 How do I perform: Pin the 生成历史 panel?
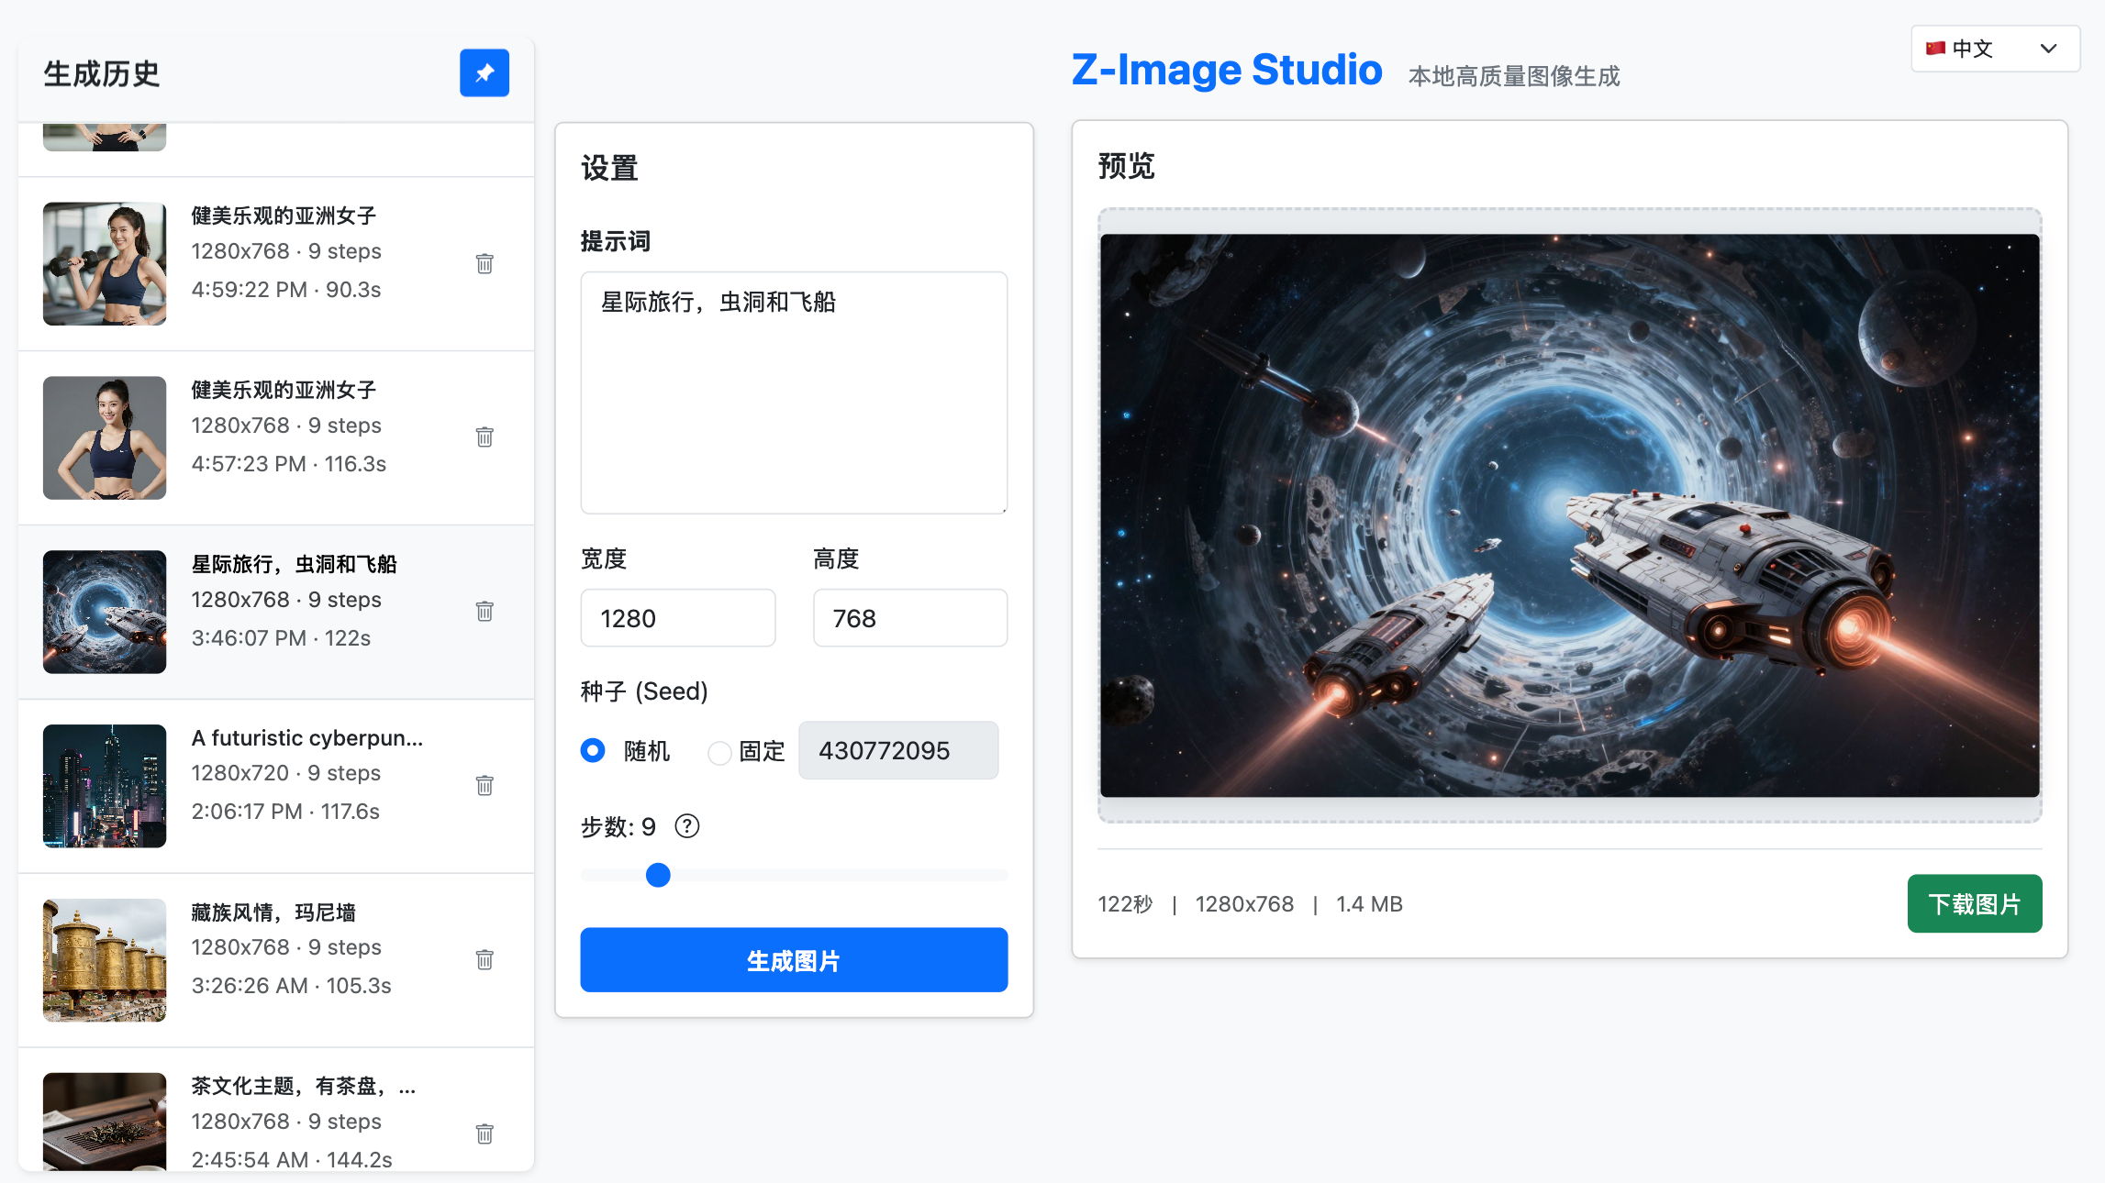484,72
